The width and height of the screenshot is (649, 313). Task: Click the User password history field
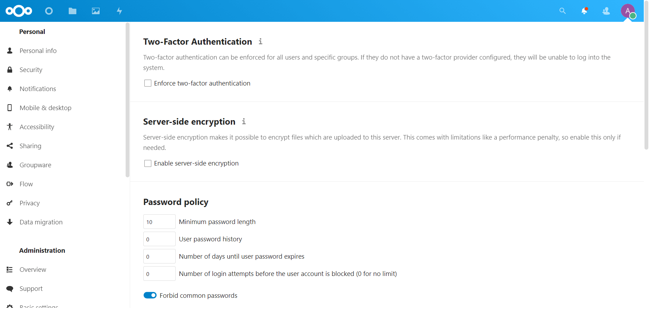(159, 239)
